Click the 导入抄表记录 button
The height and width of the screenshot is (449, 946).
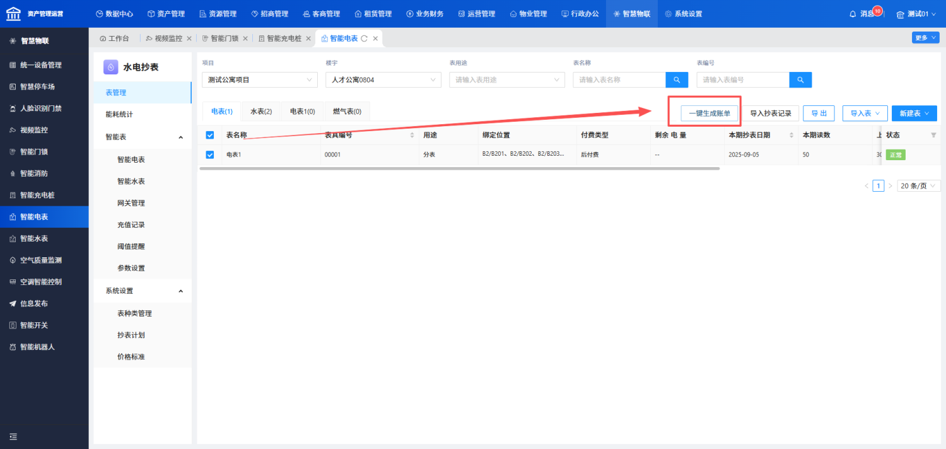(771, 114)
